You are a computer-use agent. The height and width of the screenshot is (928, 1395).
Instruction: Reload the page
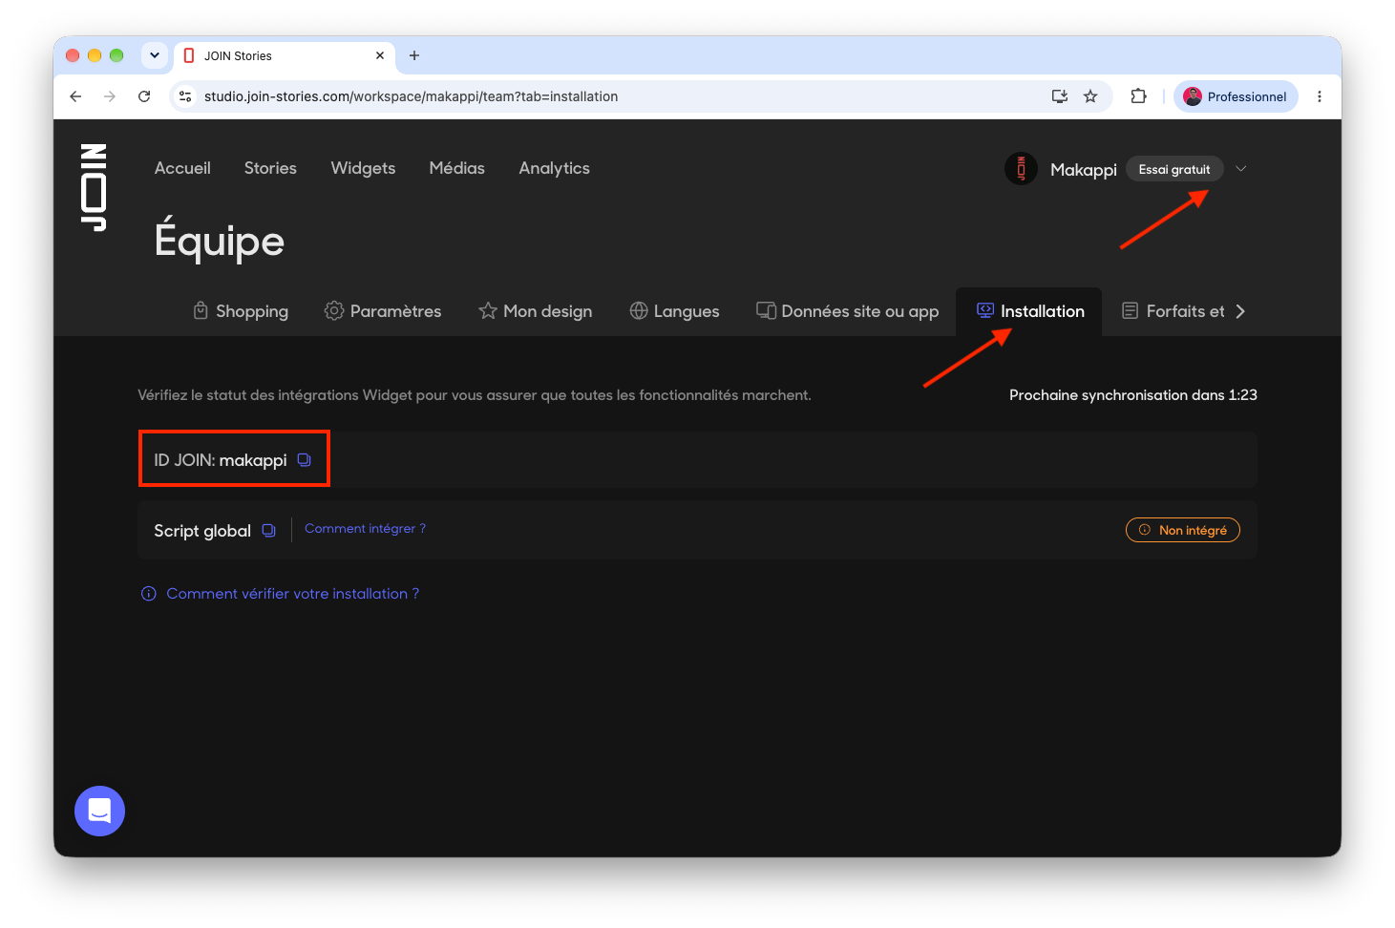pyautogui.click(x=144, y=96)
